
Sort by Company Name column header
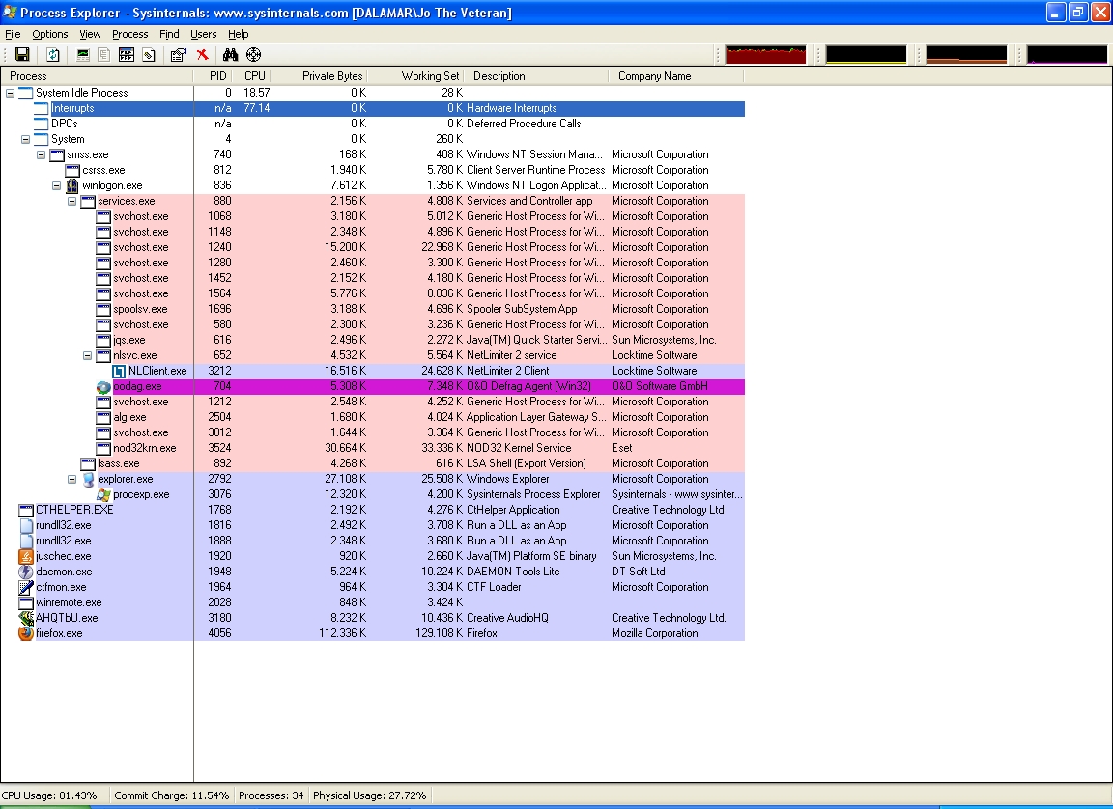point(675,76)
